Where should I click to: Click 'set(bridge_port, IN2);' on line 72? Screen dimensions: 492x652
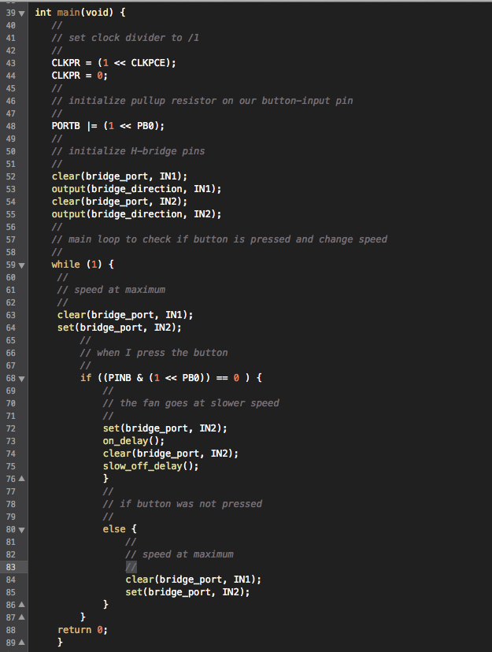click(x=165, y=428)
